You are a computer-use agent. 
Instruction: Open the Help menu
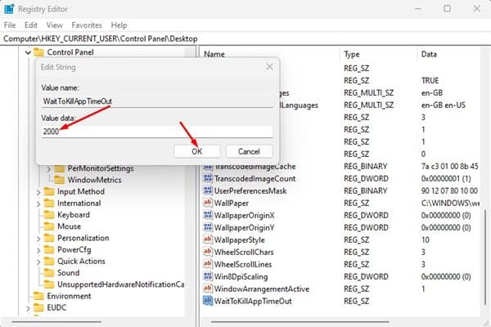119,25
